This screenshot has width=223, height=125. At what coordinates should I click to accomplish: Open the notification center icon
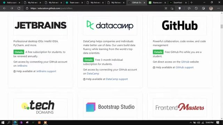coord(218,123)
